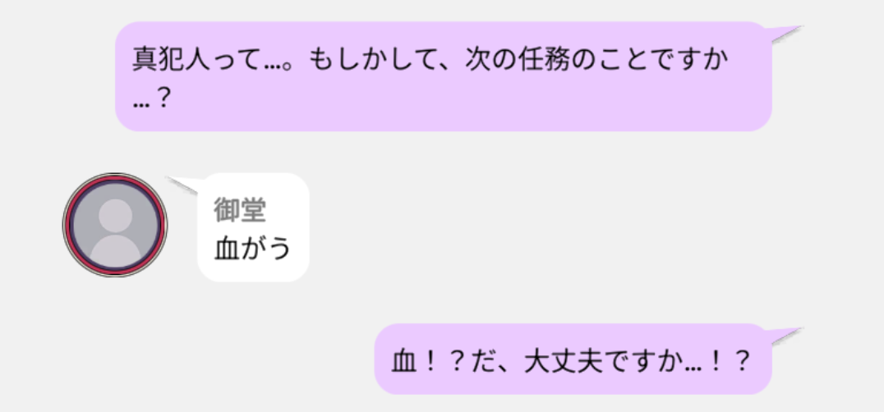Click empty purple area of top bubble
Viewport: 884px width, 412px height.
[479, 101]
